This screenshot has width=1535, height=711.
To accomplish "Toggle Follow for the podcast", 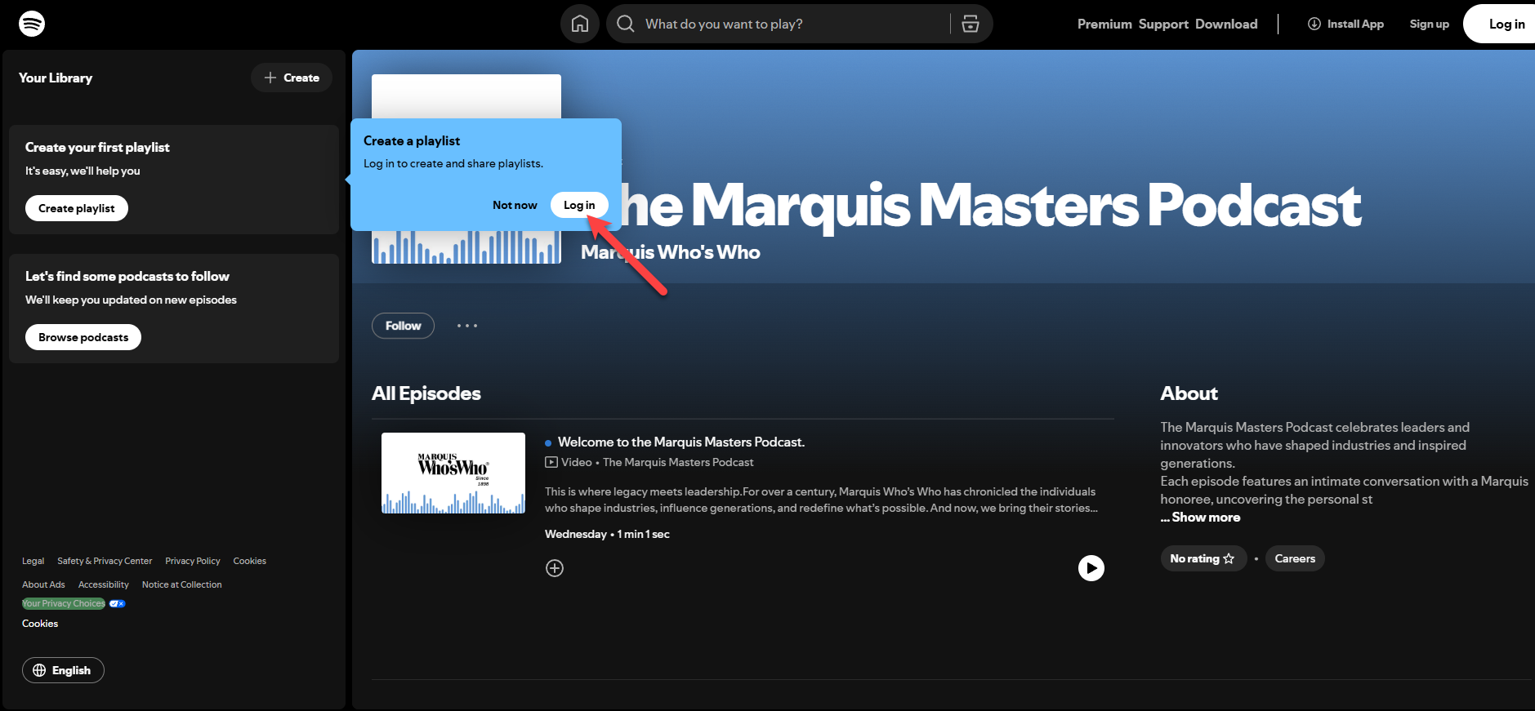I will 403,326.
